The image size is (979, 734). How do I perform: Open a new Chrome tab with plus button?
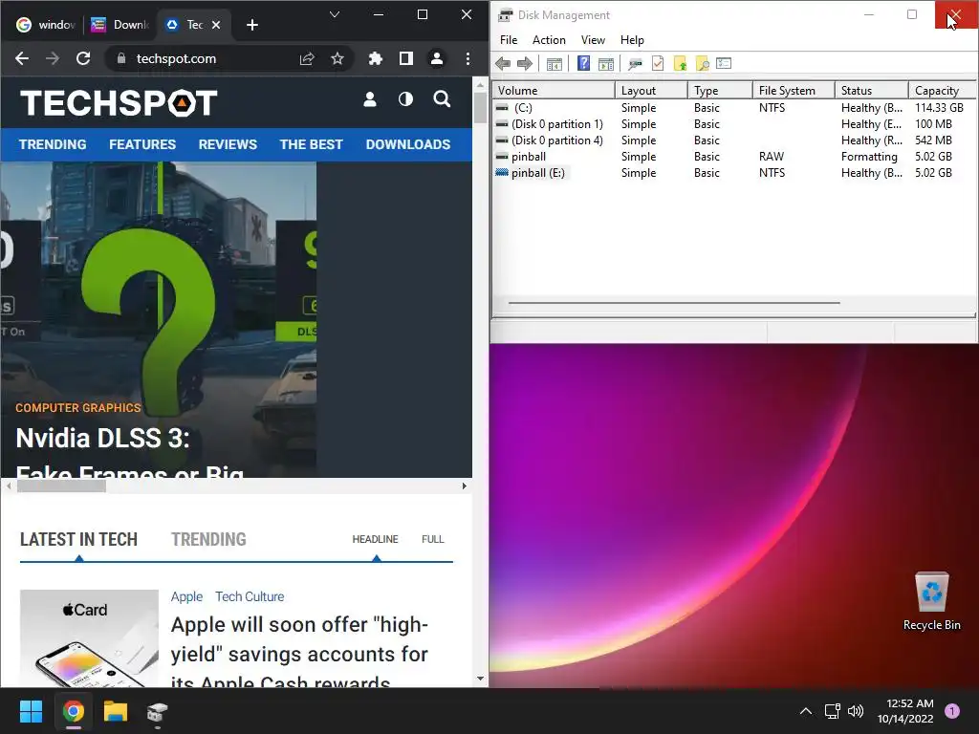tap(252, 25)
